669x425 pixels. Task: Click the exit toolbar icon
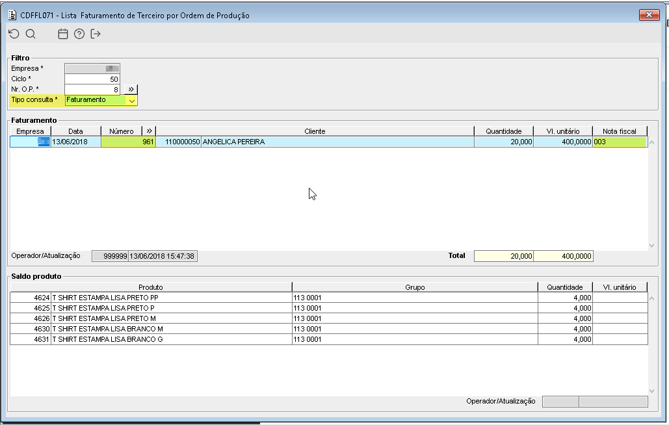(x=96, y=34)
